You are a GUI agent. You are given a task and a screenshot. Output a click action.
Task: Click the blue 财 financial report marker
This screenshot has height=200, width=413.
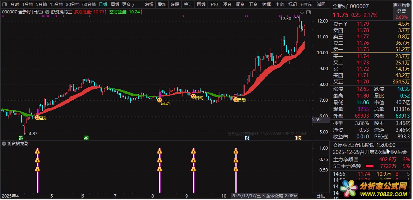point(247,138)
